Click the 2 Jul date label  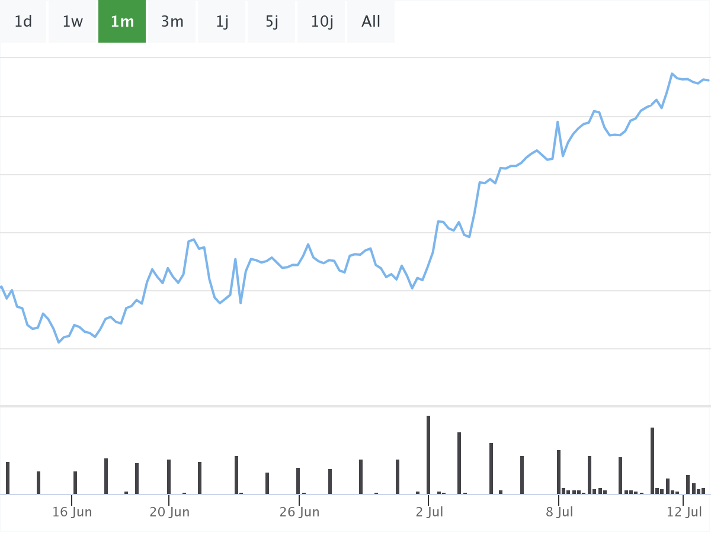tap(429, 512)
